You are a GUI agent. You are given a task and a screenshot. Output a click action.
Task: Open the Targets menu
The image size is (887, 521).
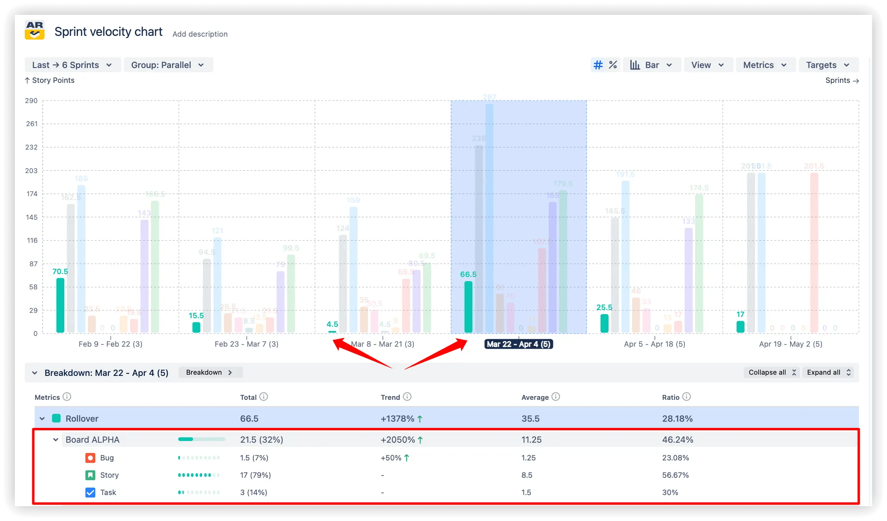coord(827,65)
